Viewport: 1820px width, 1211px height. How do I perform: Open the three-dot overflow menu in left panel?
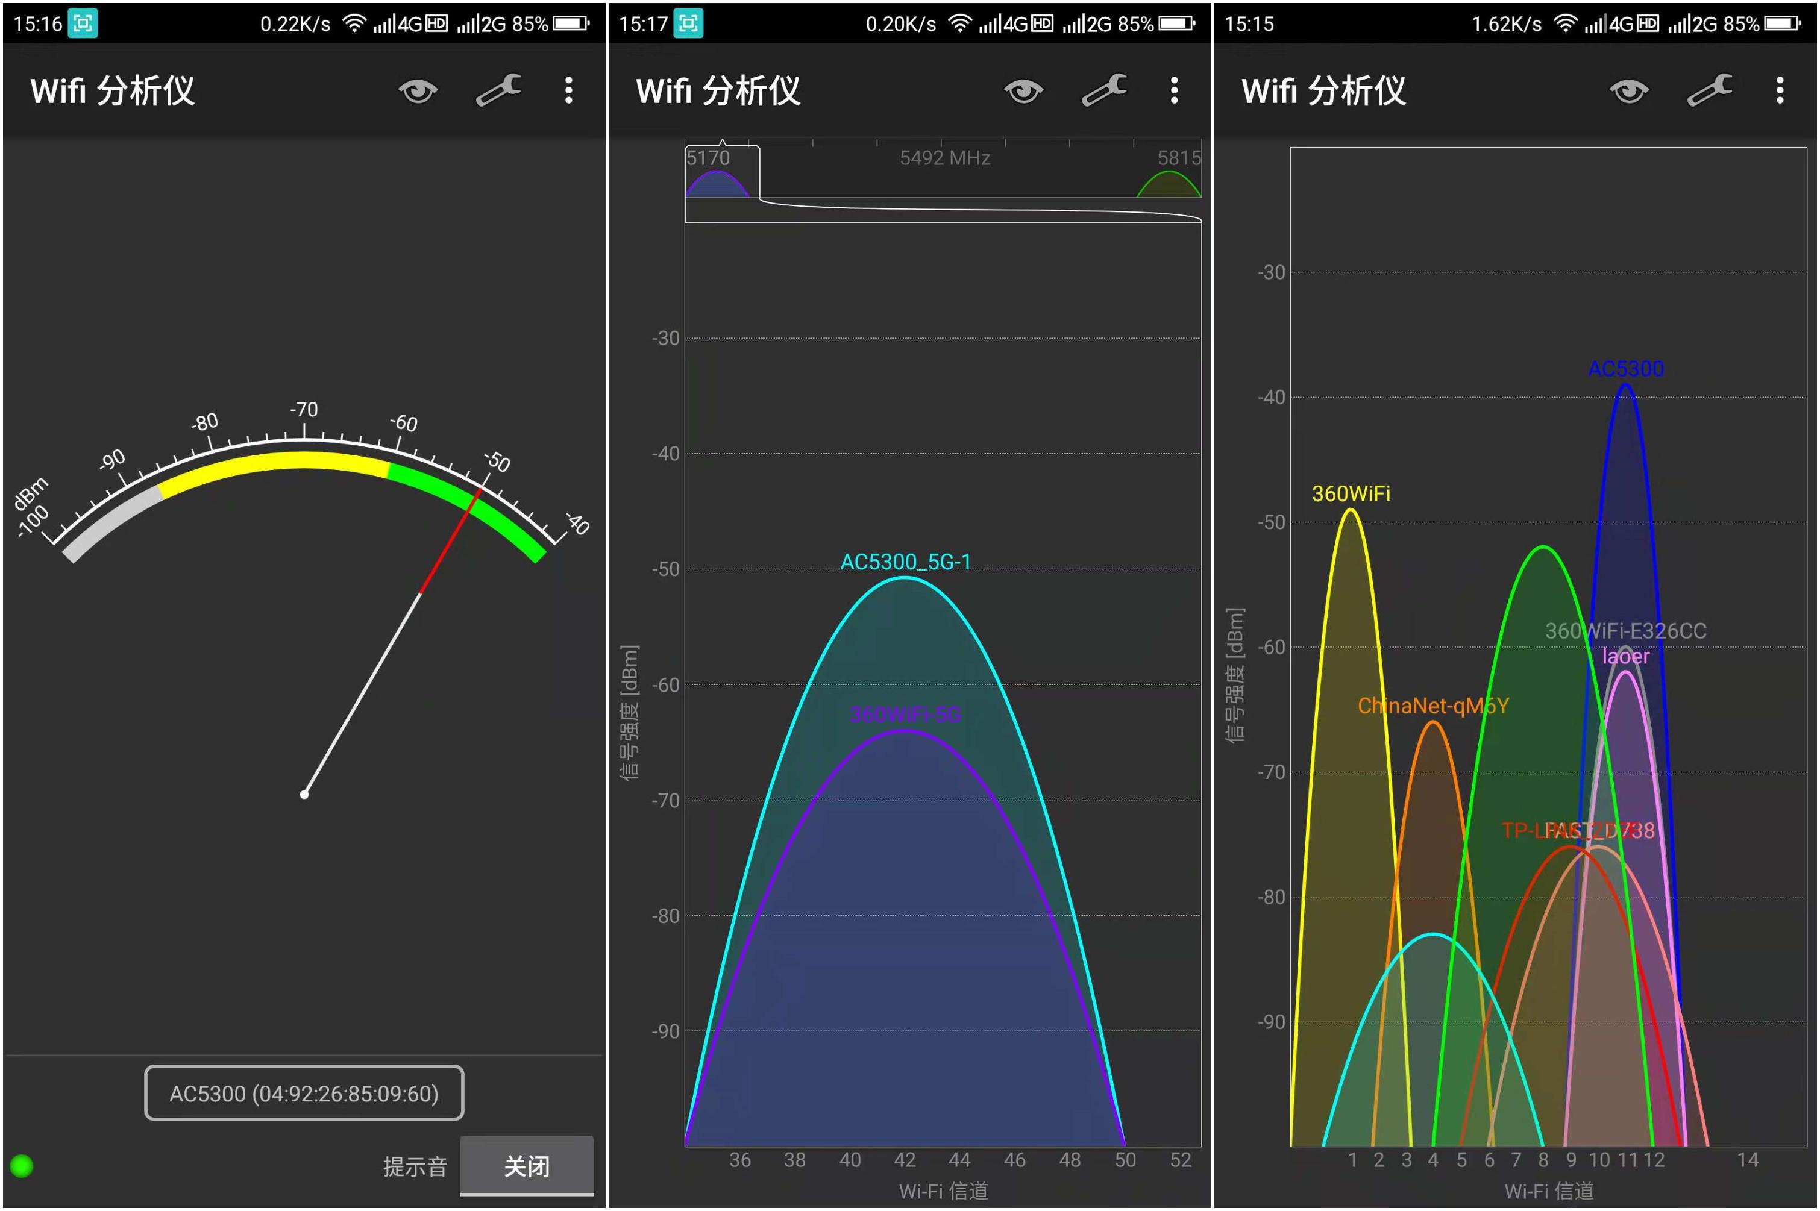coord(568,91)
